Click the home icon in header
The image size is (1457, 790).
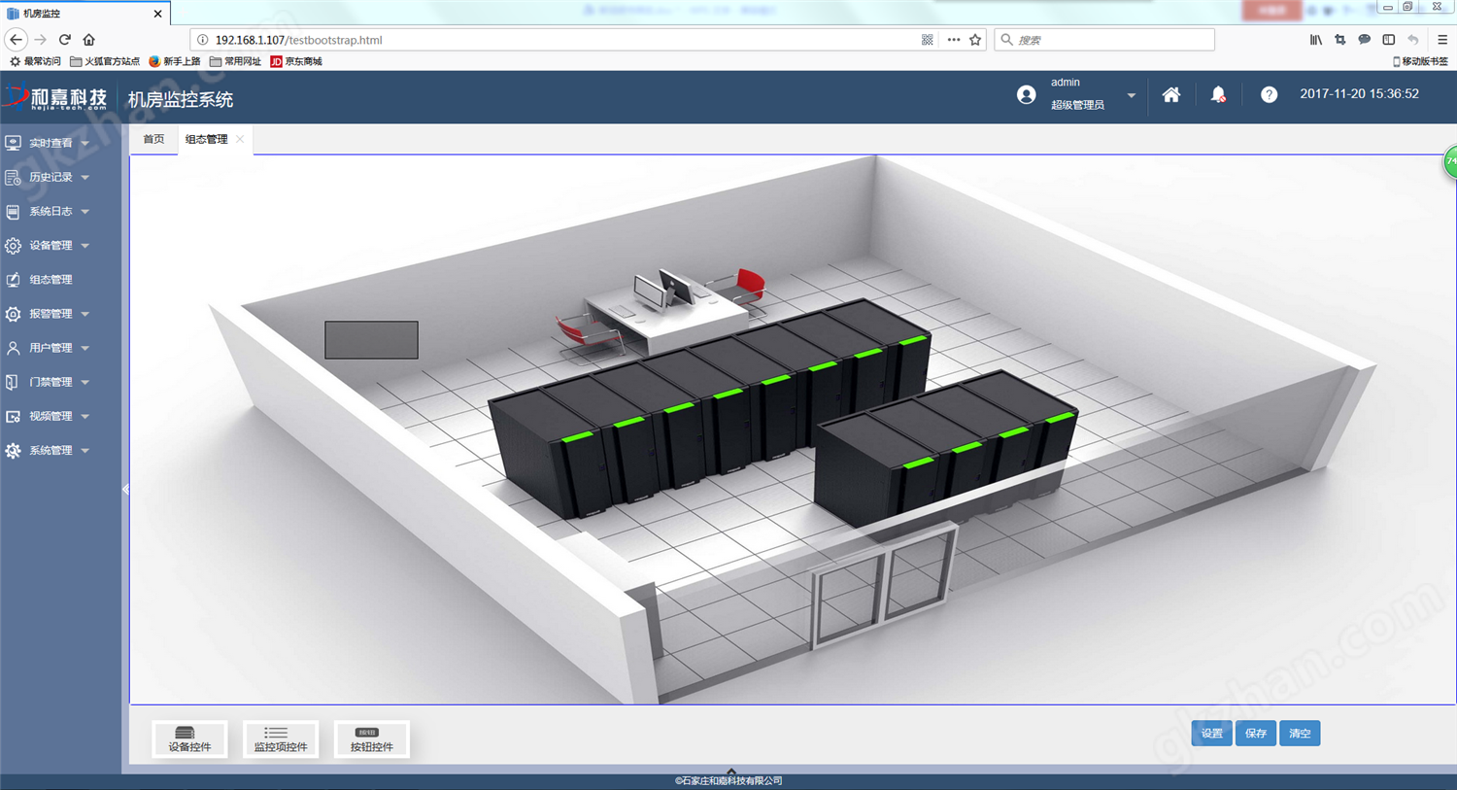[x=1171, y=94]
